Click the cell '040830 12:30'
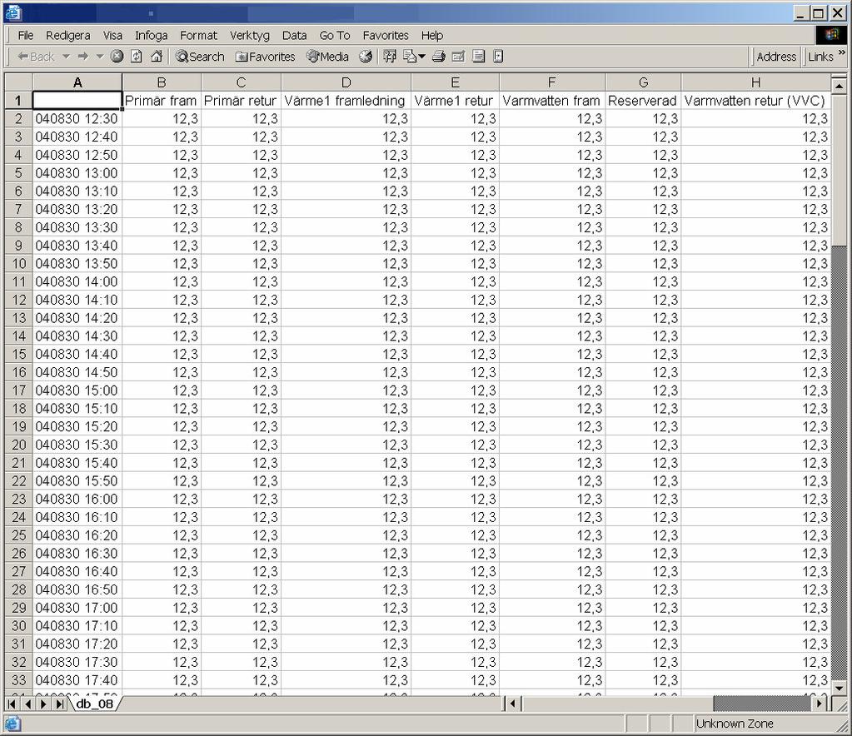 click(77, 119)
